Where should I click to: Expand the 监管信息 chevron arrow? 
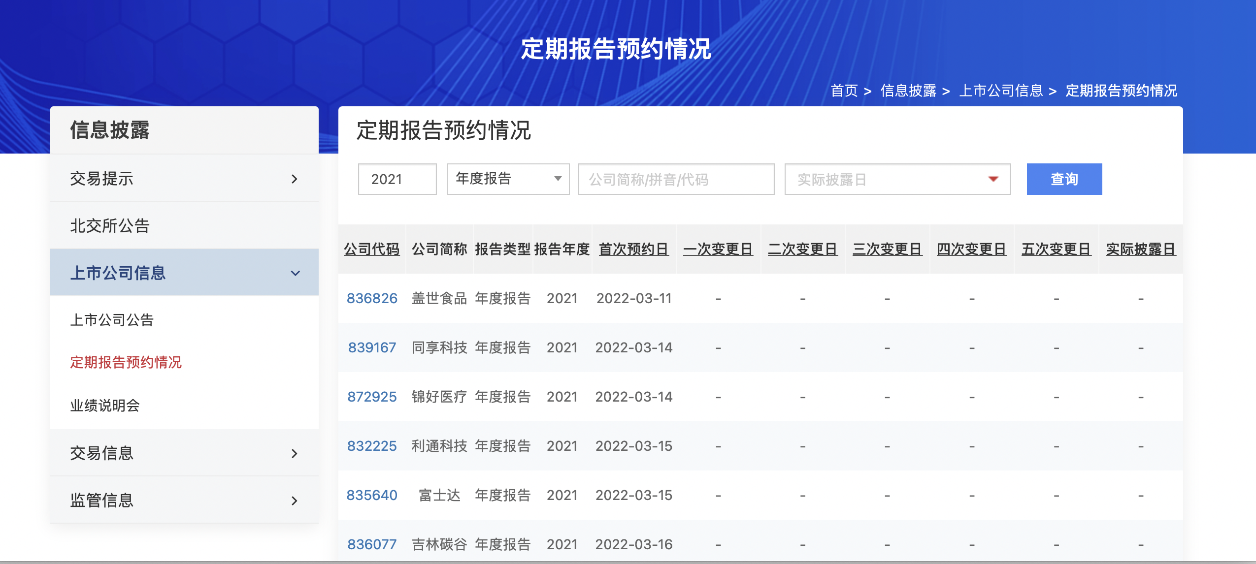[295, 501]
